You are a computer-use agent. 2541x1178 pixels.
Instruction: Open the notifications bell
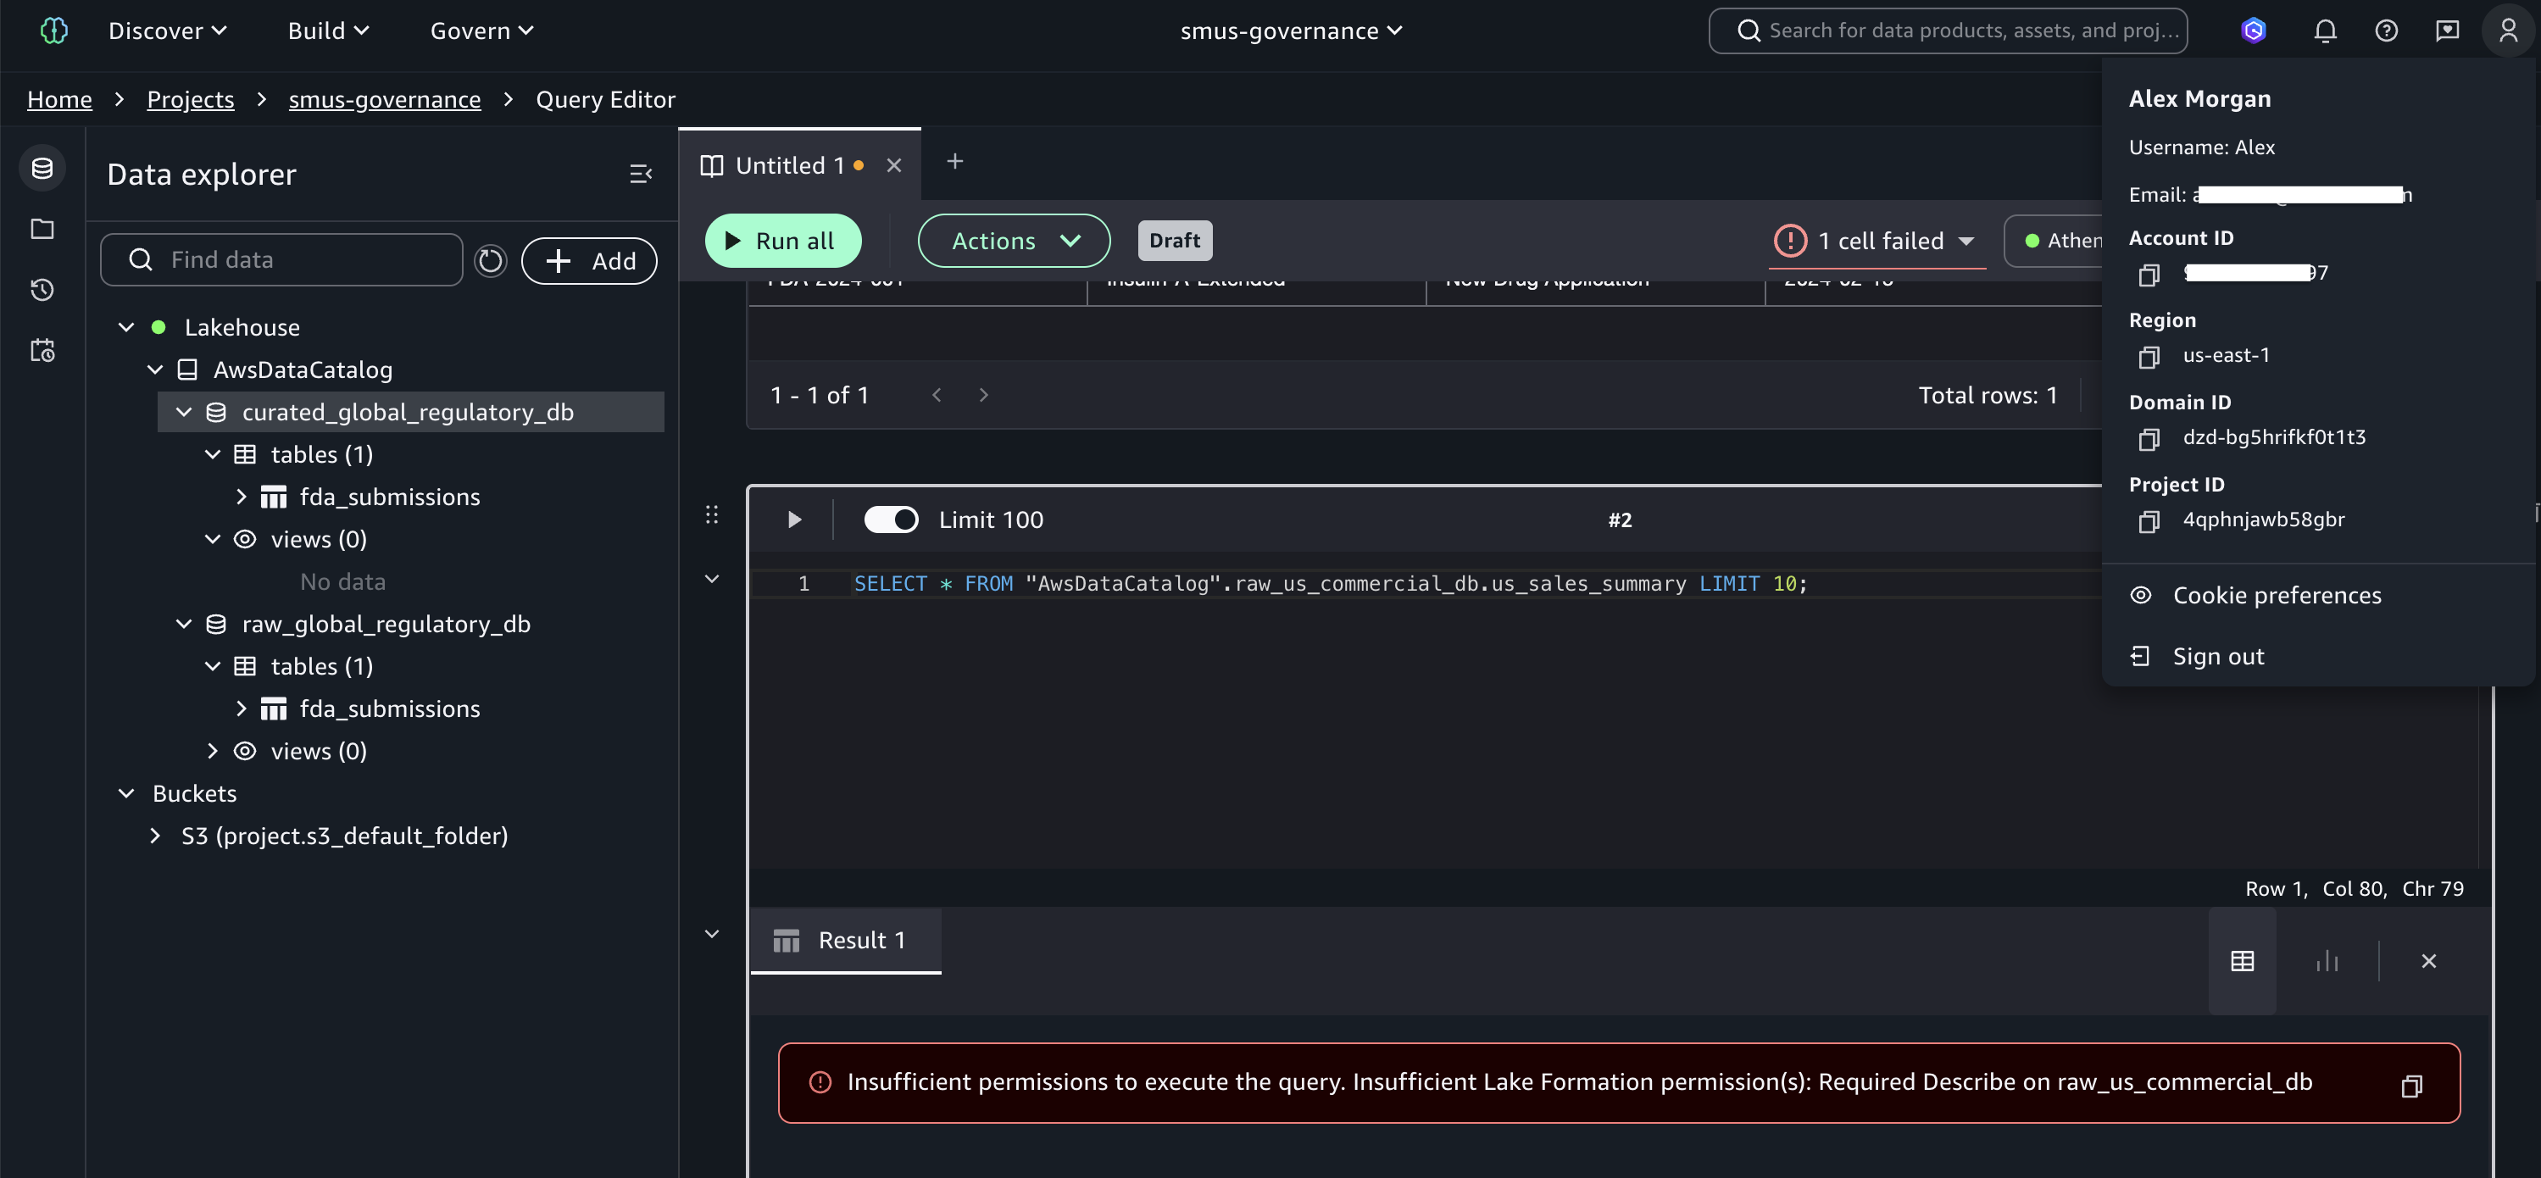click(2325, 31)
